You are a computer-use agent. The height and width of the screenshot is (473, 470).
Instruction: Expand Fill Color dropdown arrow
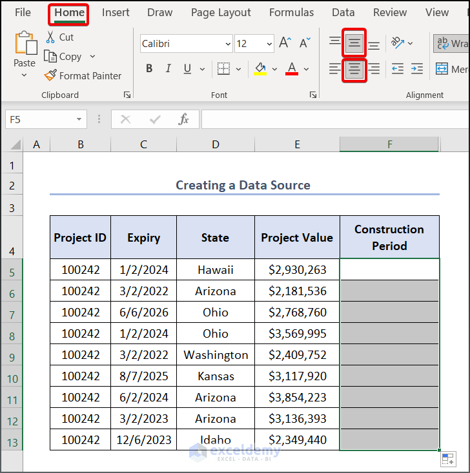[274, 69]
